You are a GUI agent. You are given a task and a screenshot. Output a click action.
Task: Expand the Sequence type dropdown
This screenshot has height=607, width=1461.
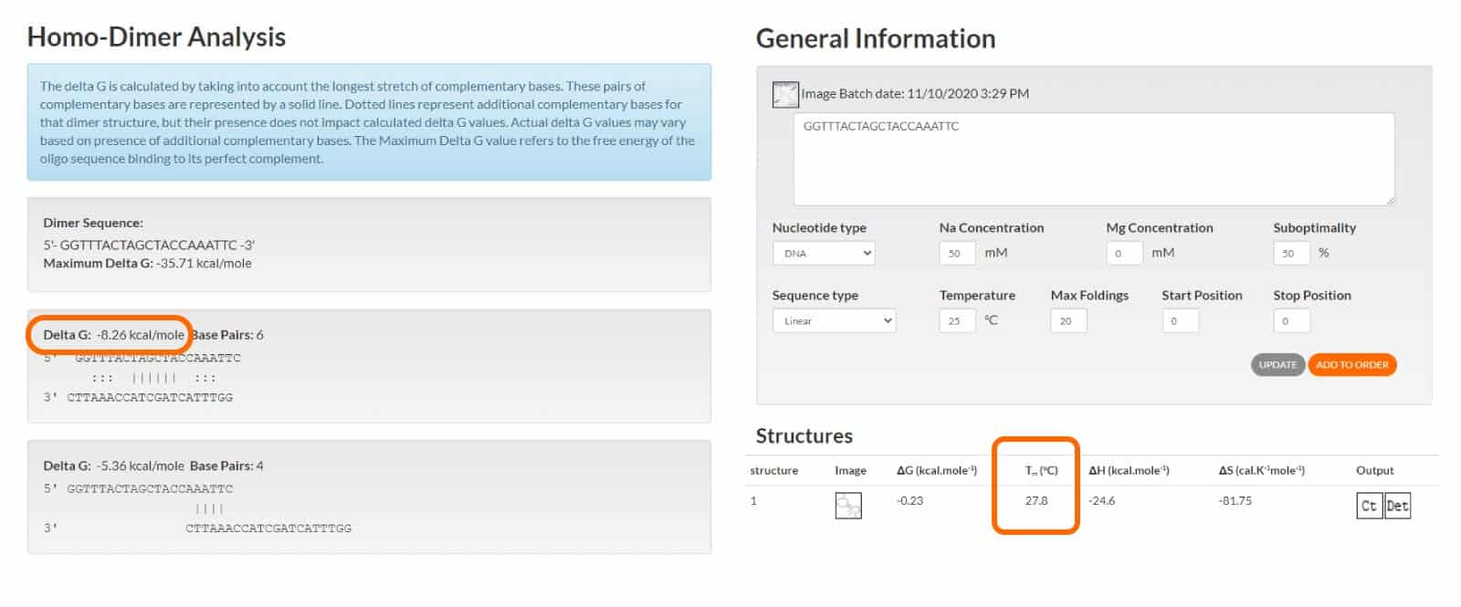834,320
